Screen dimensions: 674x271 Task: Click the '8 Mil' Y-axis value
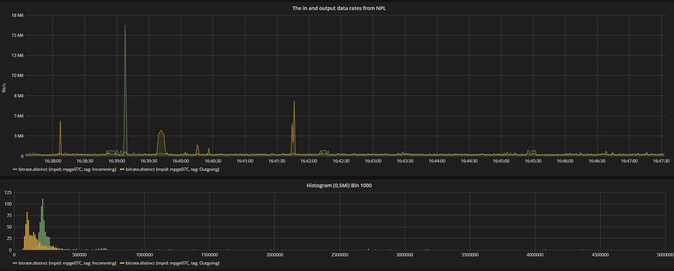pos(19,96)
